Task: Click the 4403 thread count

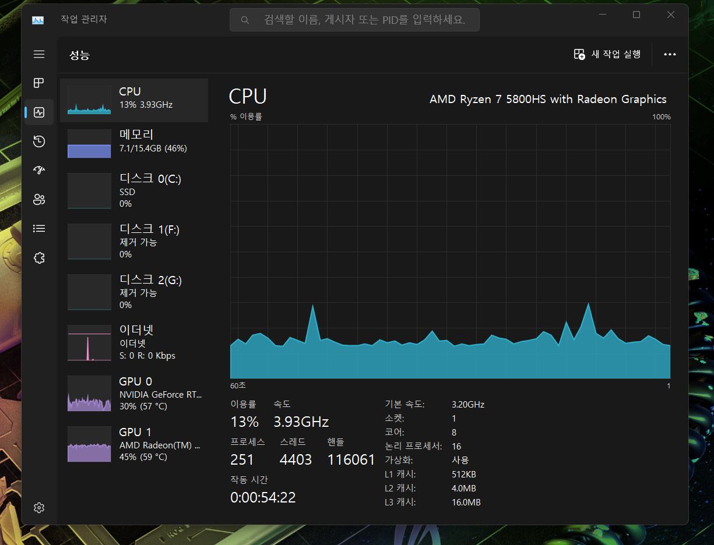Action: (x=296, y=459)
